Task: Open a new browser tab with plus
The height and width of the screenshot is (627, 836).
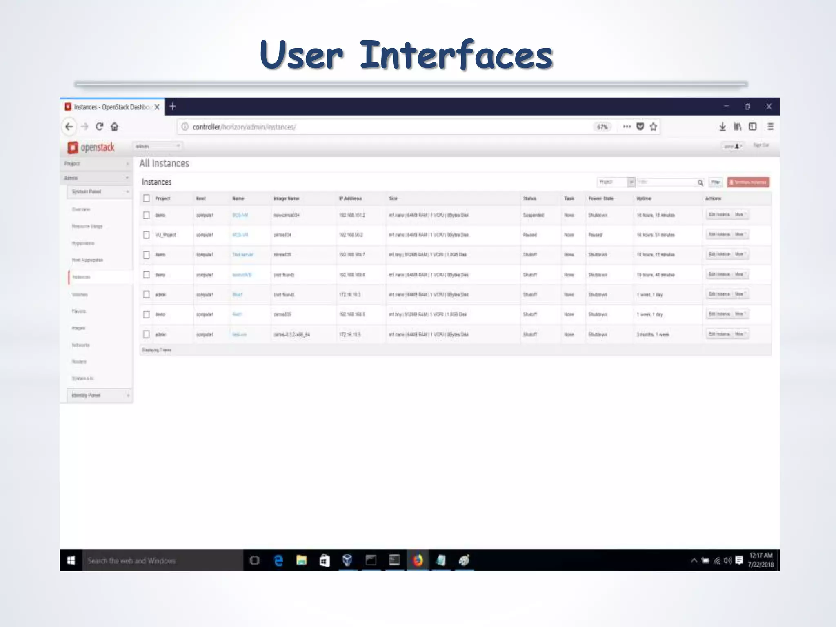Action: pos(173,107)
